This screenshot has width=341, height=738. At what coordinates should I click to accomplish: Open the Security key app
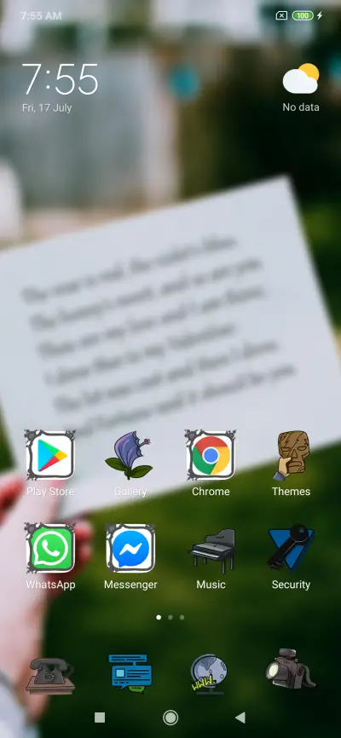pos(291,548)
